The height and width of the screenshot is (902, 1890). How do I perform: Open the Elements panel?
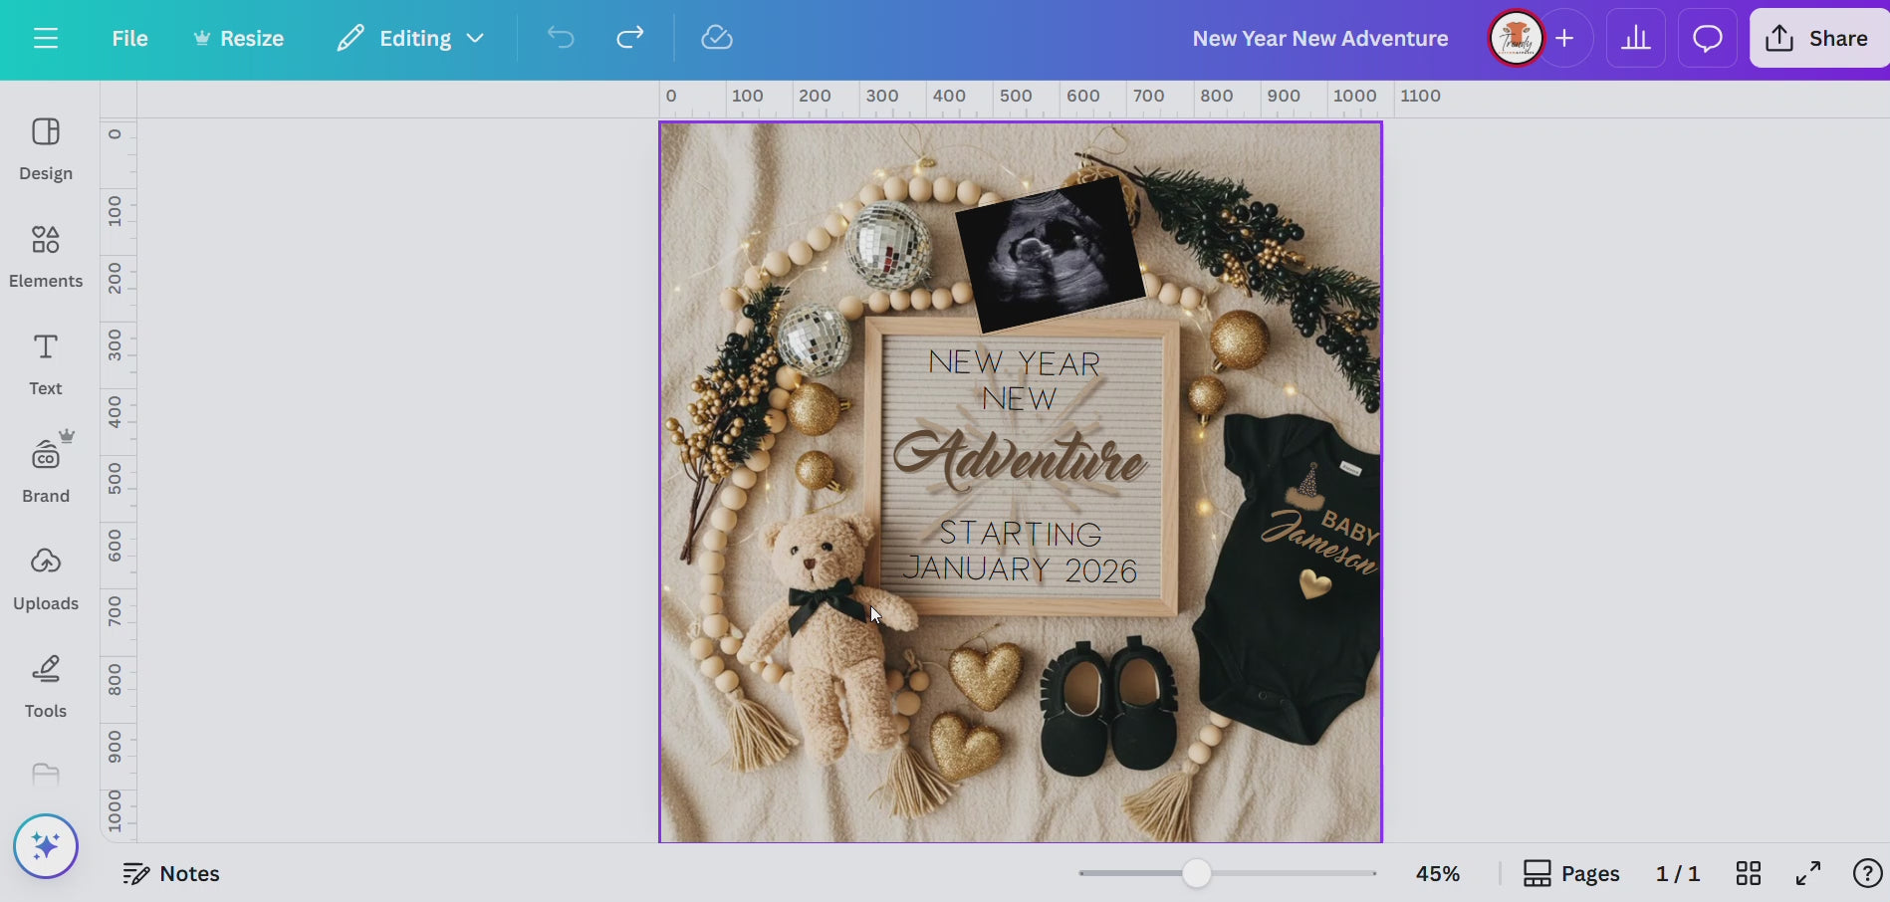(x=46, y=256)
